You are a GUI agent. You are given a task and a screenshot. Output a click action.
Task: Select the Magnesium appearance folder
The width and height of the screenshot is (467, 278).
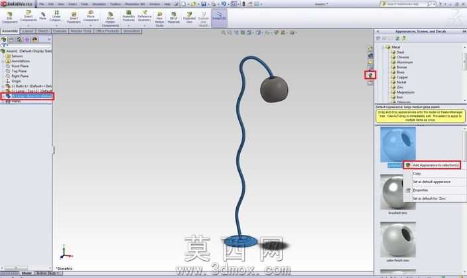(405, 92)
